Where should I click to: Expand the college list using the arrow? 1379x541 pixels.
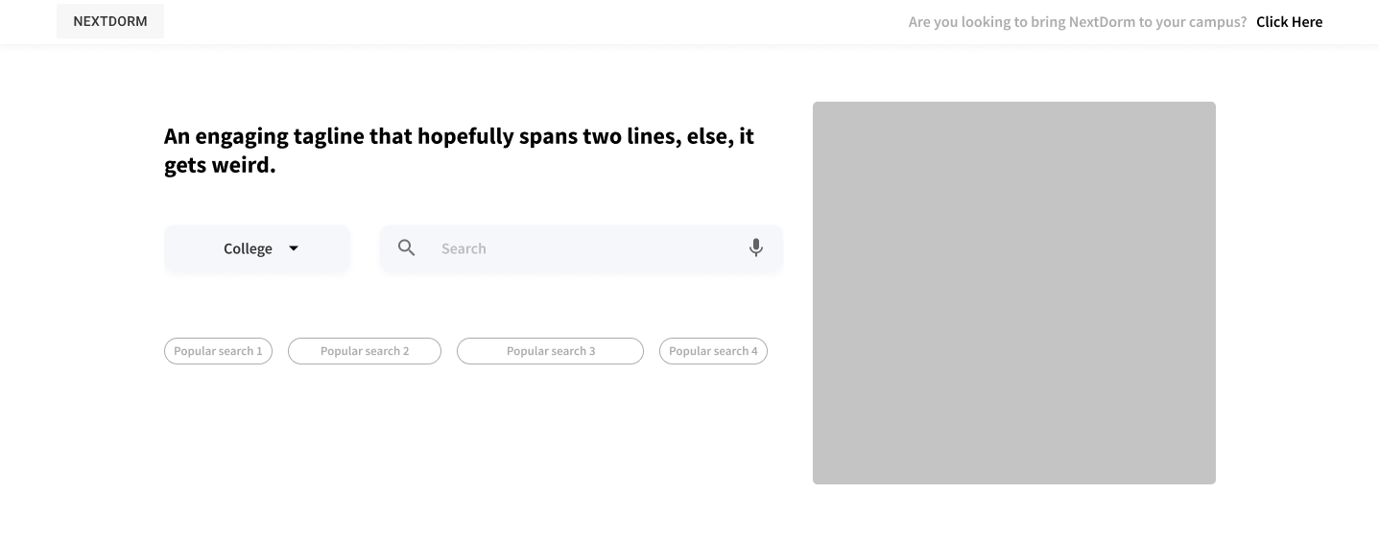pyautogui.click(x=294, y=248)
